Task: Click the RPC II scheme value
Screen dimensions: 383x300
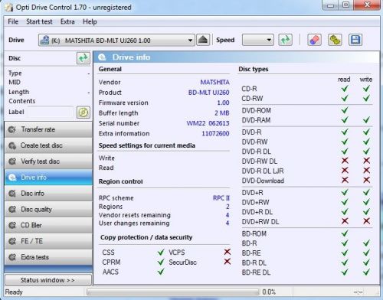Action: 221,198
